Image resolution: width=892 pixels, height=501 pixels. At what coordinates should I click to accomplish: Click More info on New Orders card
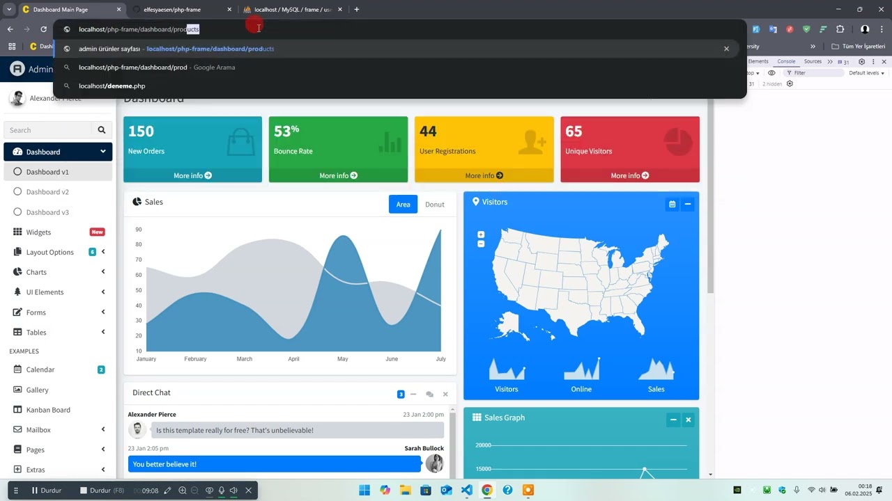point(193,175)
